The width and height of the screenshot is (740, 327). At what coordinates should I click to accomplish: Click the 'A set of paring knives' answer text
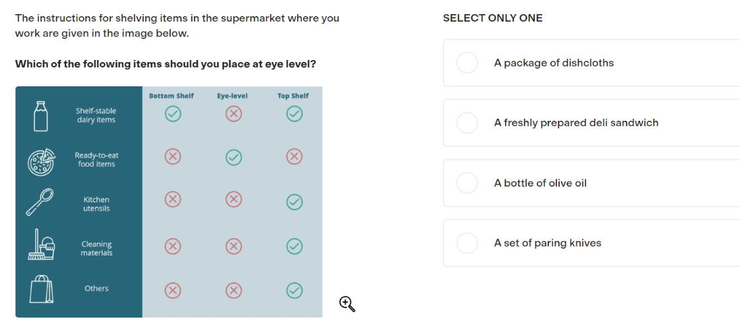click(x=548, y=243)
